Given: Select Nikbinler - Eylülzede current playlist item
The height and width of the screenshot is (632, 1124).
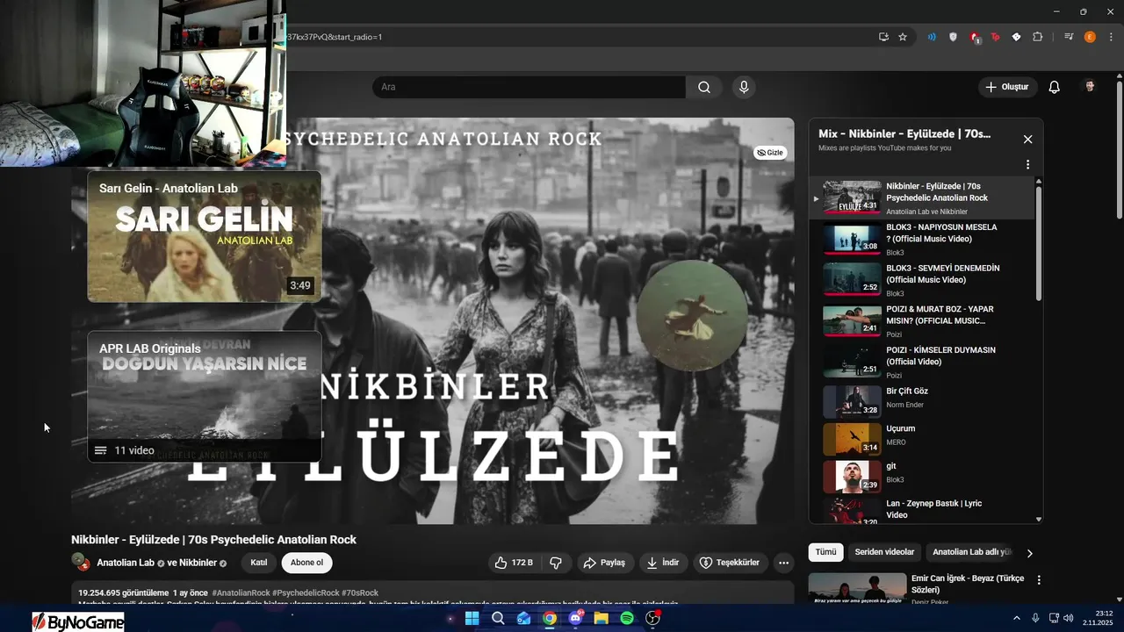Looking at the screenshot, I should pyautogui.click(x=921, y=197).
